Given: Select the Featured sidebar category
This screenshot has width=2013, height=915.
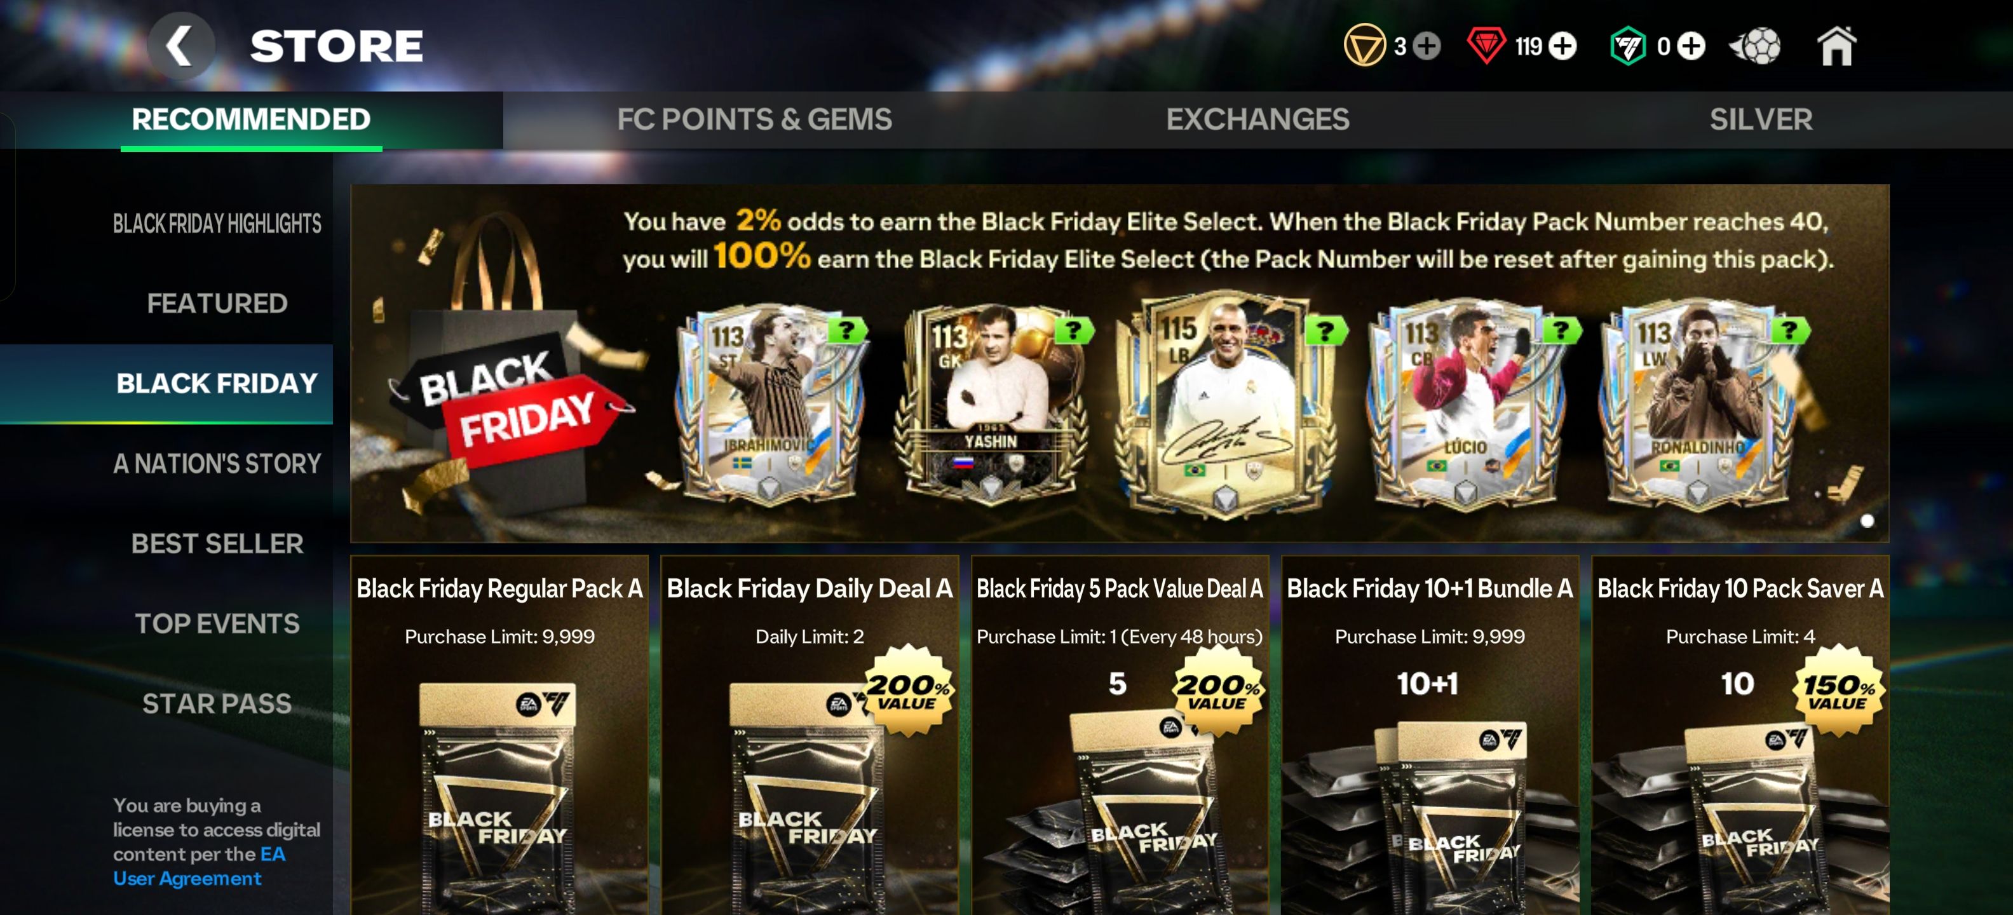Looking at the screenshot, I should pos(217,303).
